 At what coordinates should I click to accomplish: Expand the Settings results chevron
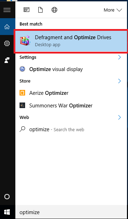(119, 57)
